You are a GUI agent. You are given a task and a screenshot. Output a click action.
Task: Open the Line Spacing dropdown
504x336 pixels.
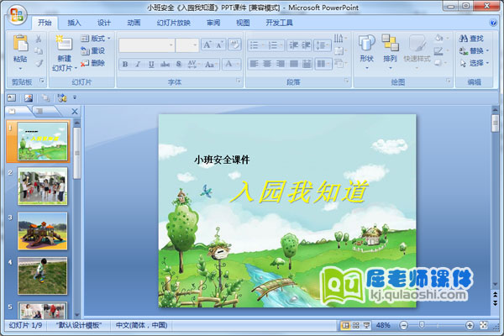pos(323,45)
